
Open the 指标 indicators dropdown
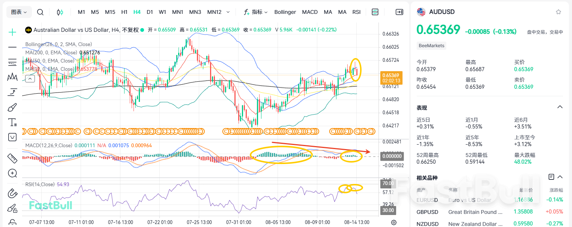point(256,12)
